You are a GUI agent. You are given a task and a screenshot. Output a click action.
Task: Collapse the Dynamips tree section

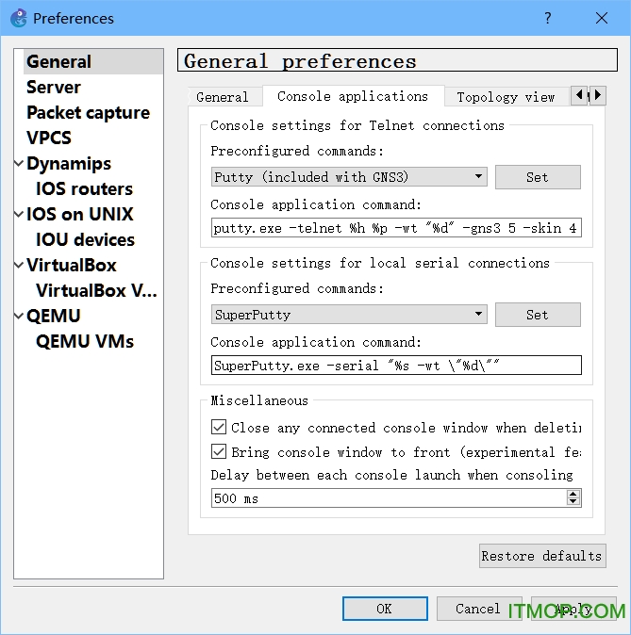pyautogui.click(x=19, y=164)
